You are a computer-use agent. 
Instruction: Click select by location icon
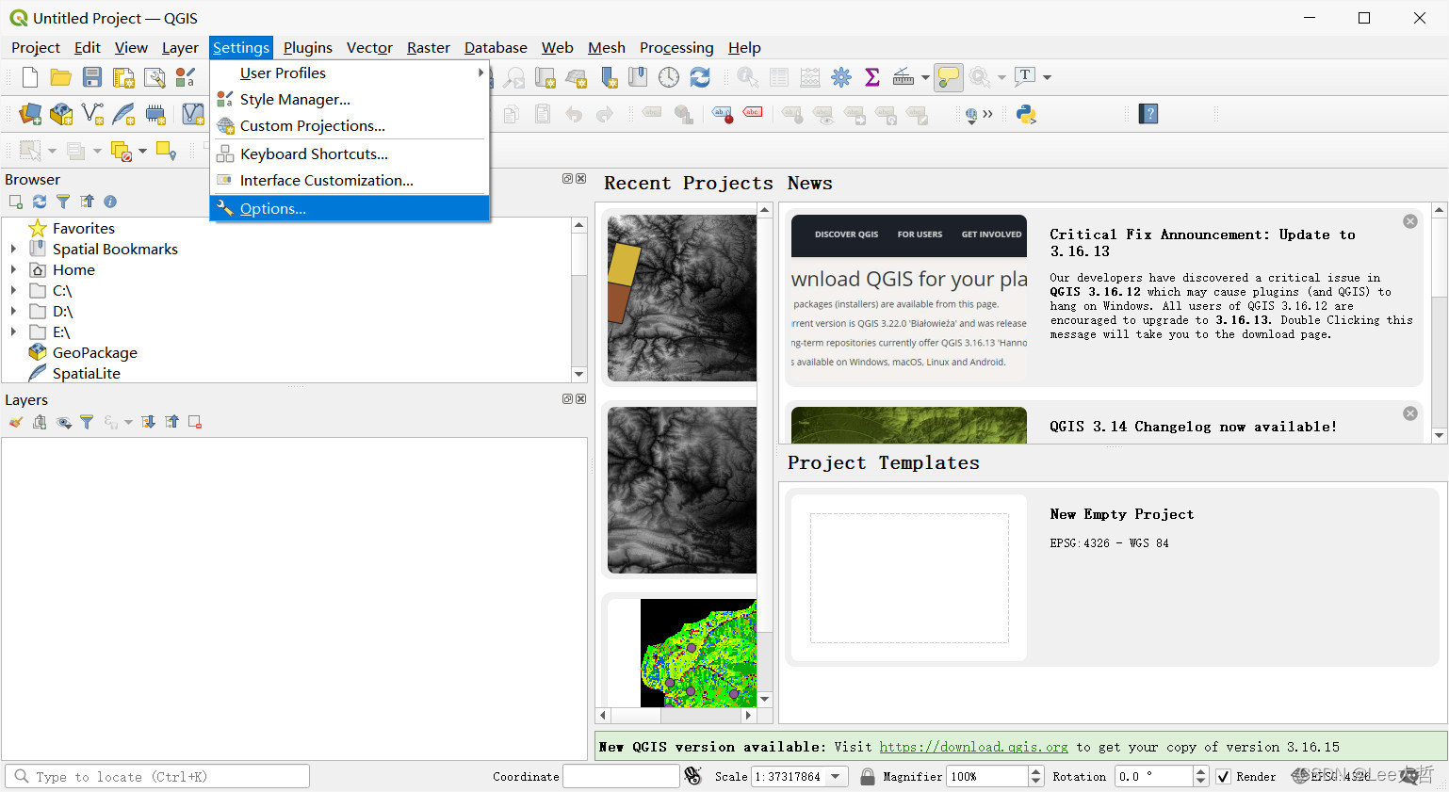tap(167, 151)
